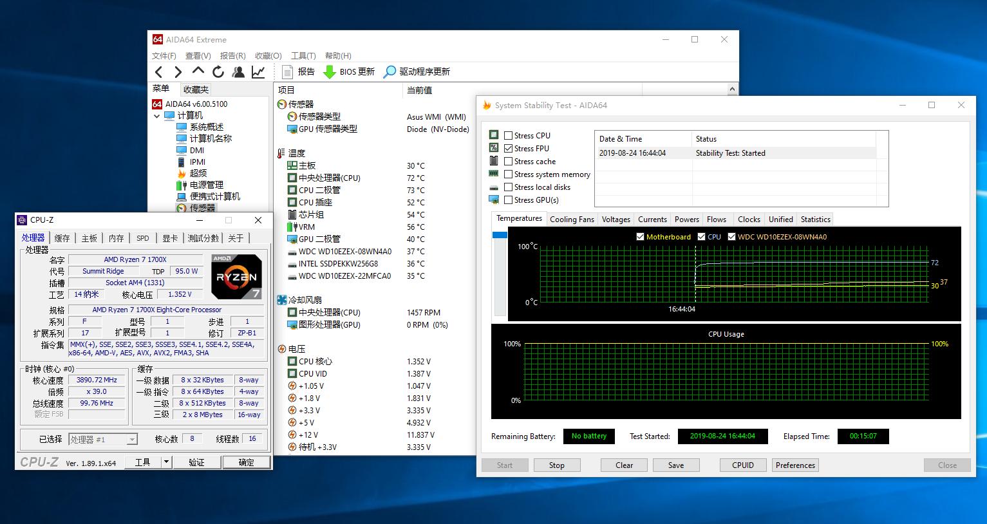This screenshot has height=524, width=987.
Task: Stop the stability test
Action: pyautogui.click(x=557, y=465)
